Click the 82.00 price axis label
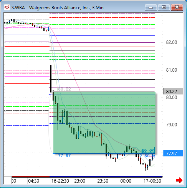 (172, 42)
